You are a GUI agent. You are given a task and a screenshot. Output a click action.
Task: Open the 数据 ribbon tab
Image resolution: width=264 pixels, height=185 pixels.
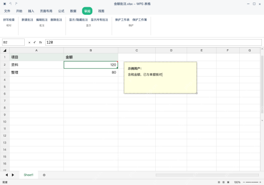(73, 11)
